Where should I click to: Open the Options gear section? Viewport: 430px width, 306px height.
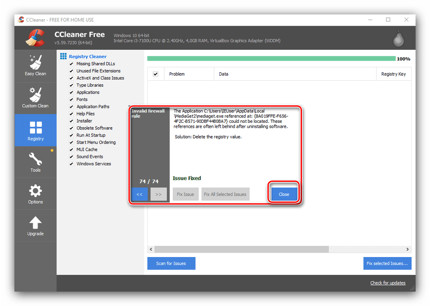pos(35,194)
